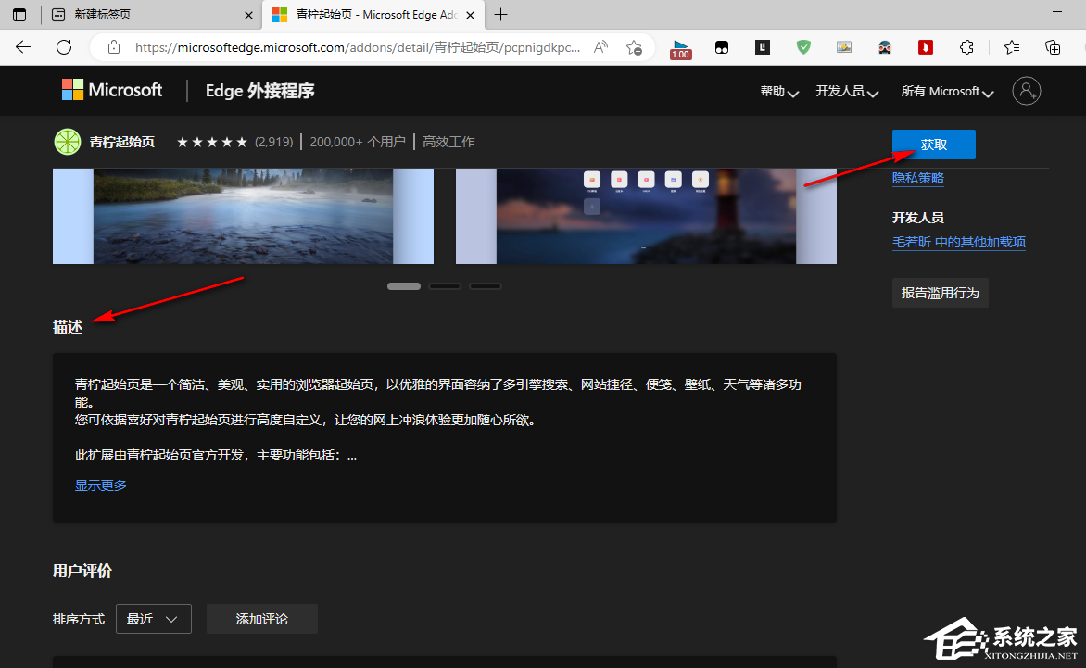Click the blue flag extension with 1.00 badge

point(681,46)
